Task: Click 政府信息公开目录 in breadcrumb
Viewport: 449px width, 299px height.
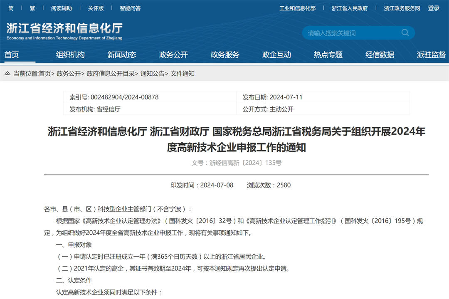Action: (111, 74)
